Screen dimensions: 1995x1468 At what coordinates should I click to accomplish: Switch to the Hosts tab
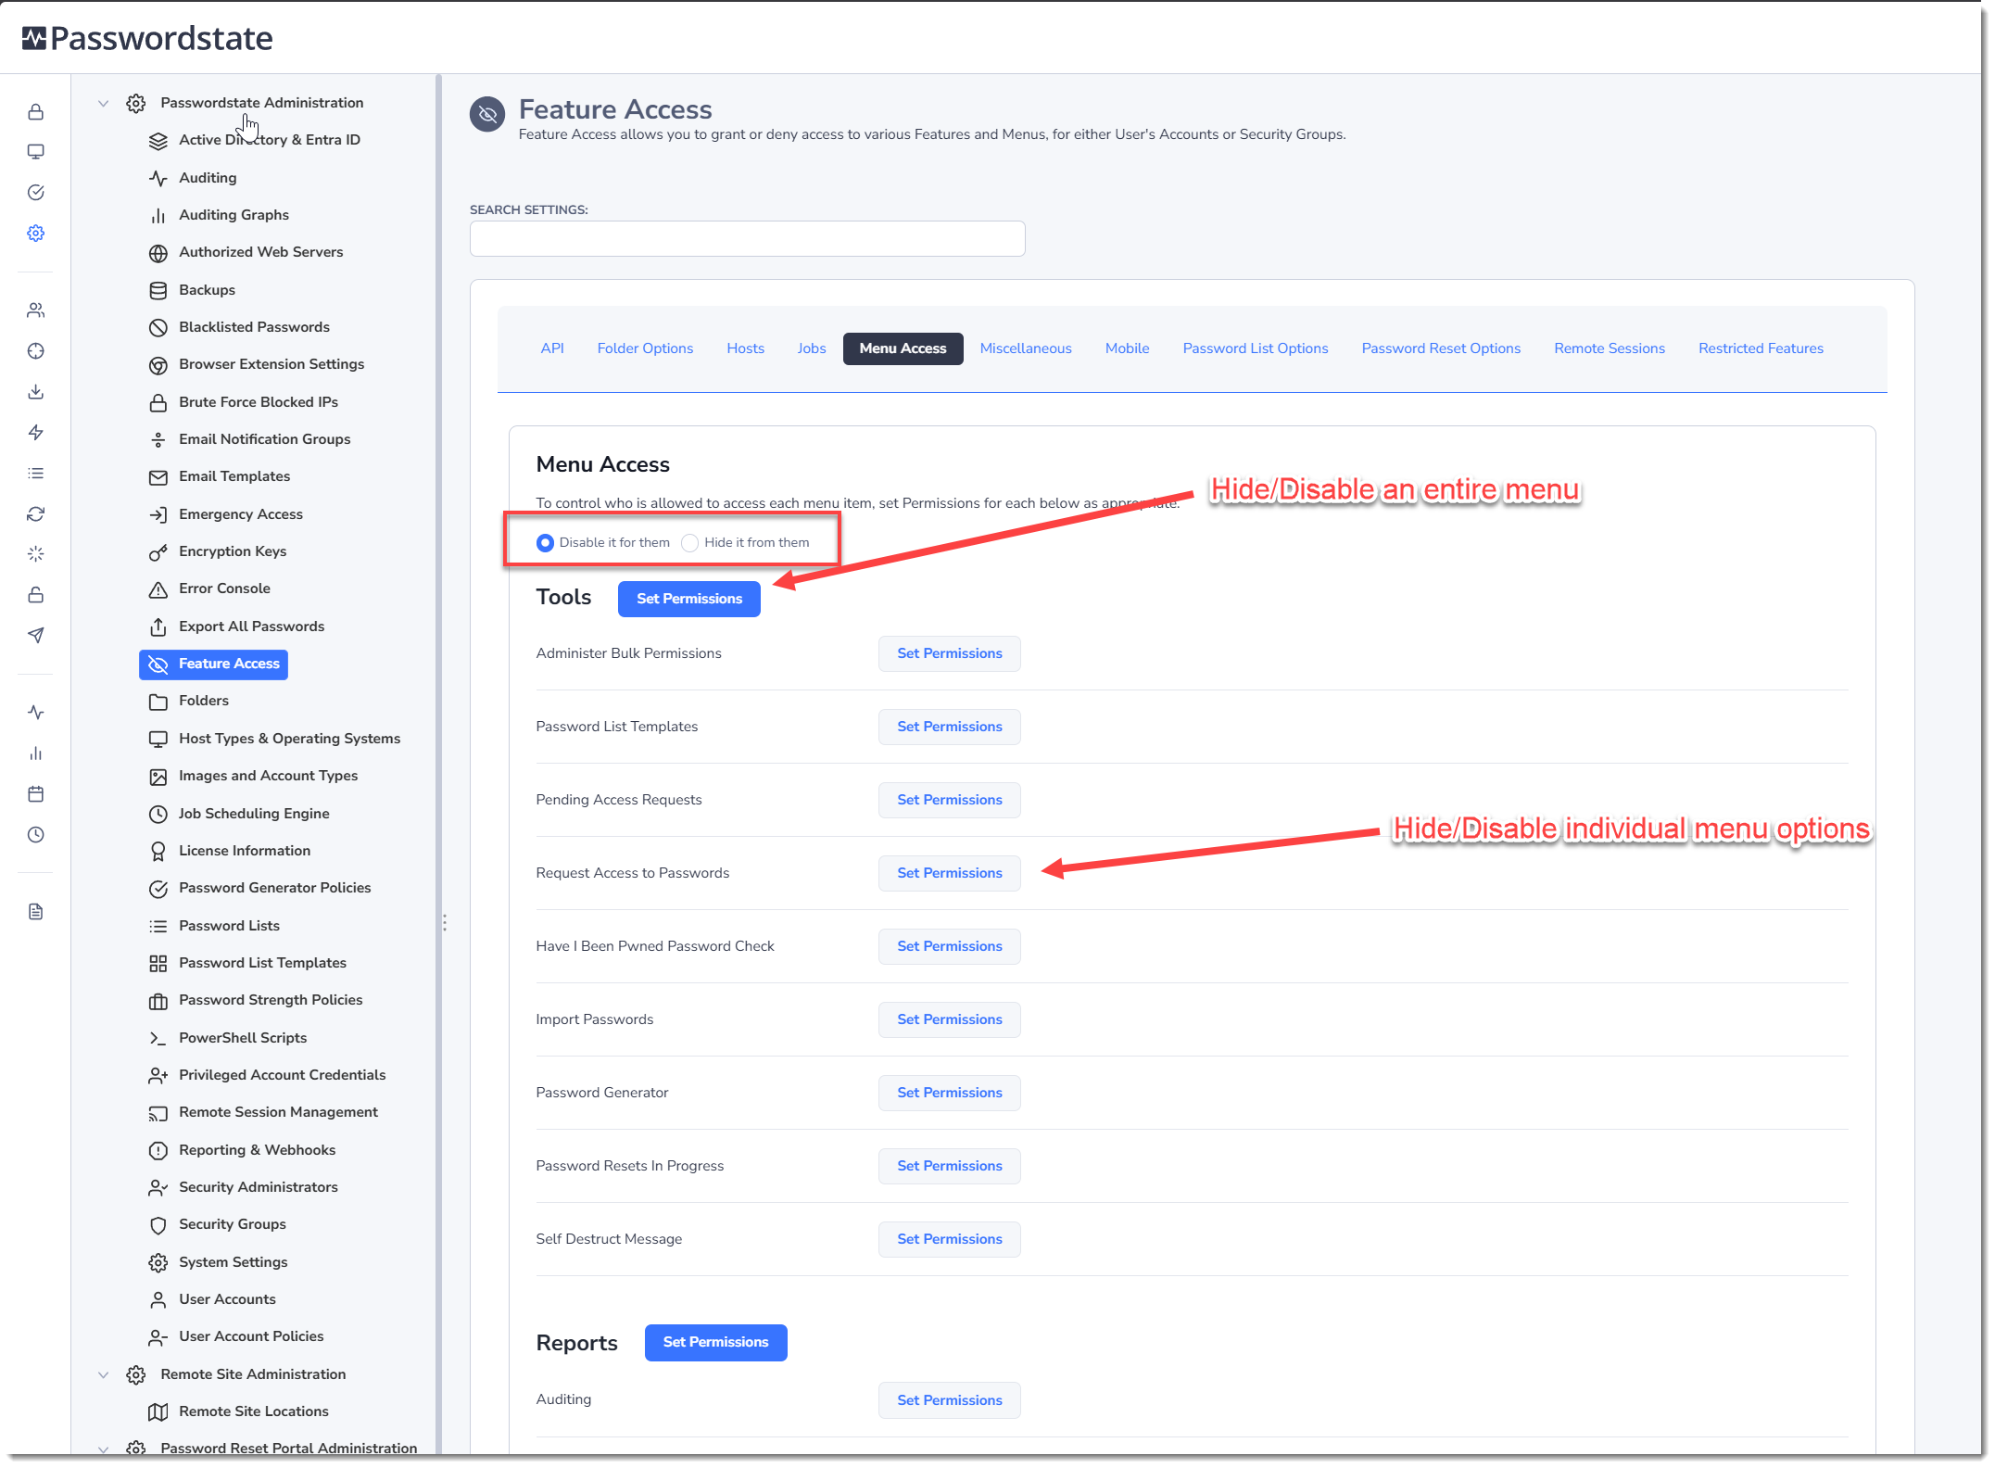click(745, 348)
